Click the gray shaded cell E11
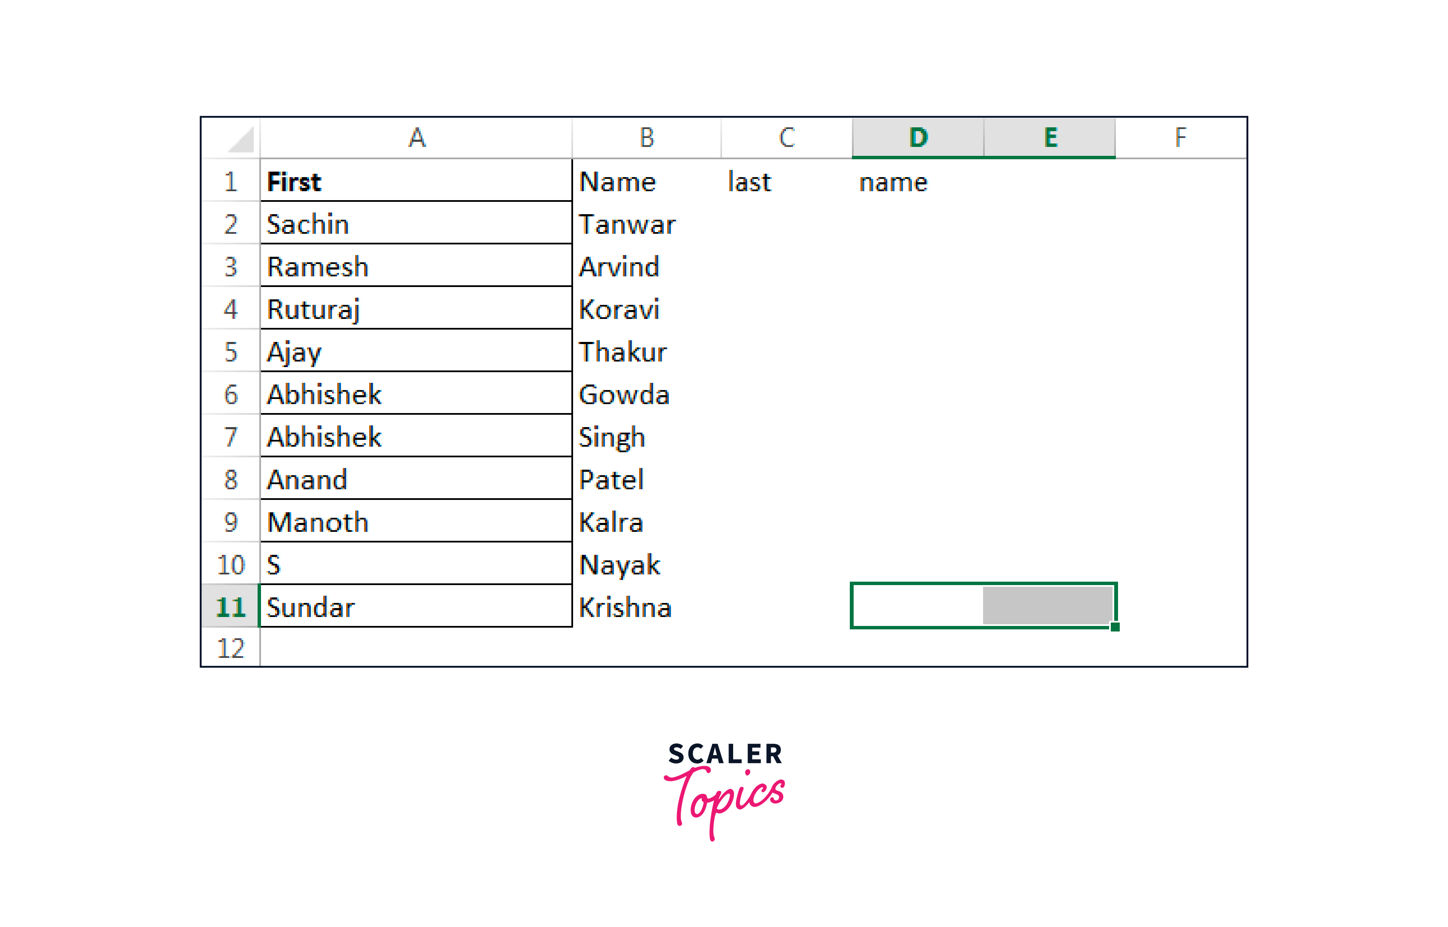1448x927 pixels. click(1048, 606)
